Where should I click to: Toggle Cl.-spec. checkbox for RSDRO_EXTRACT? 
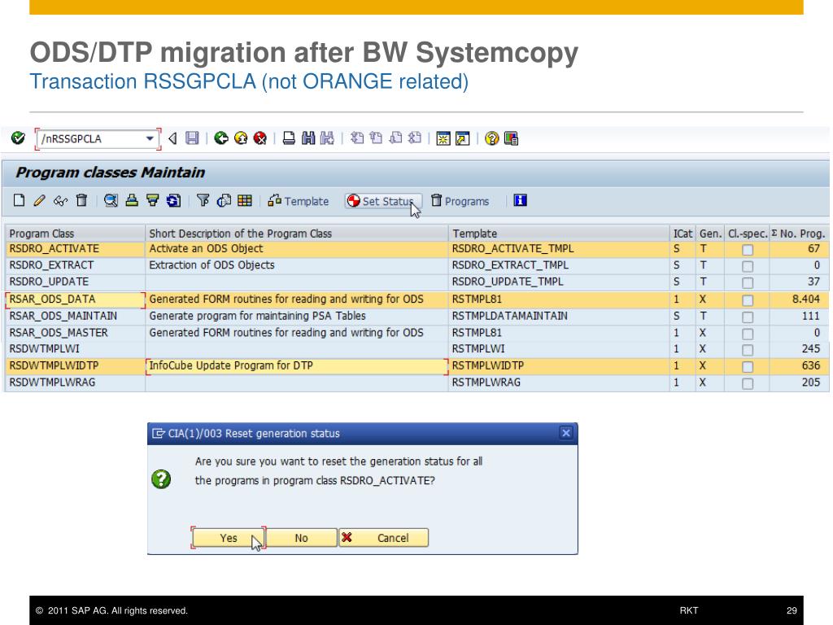point(748,266)
